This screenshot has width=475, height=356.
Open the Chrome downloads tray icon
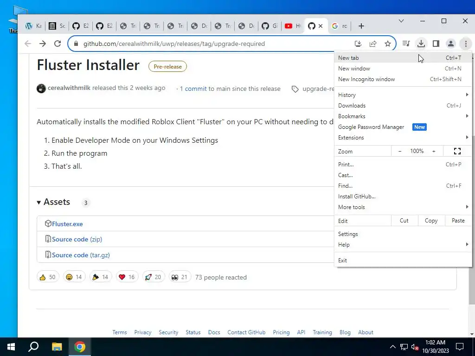tap(421, 44)
